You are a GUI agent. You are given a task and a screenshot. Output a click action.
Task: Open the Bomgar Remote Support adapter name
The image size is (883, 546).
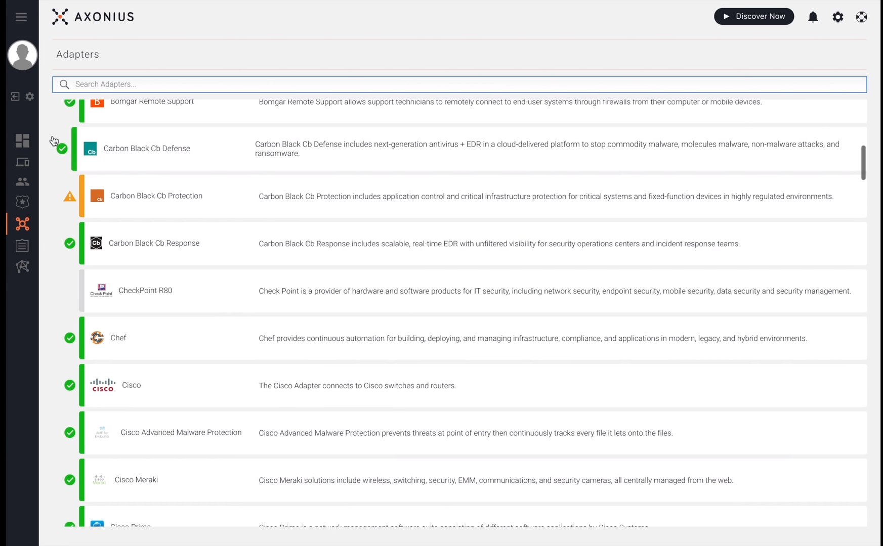coord(152,102)
